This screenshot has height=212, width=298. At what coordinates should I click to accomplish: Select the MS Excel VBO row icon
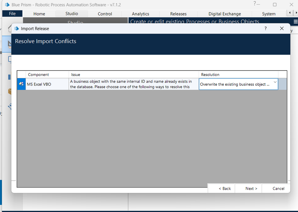coord(21,84)
